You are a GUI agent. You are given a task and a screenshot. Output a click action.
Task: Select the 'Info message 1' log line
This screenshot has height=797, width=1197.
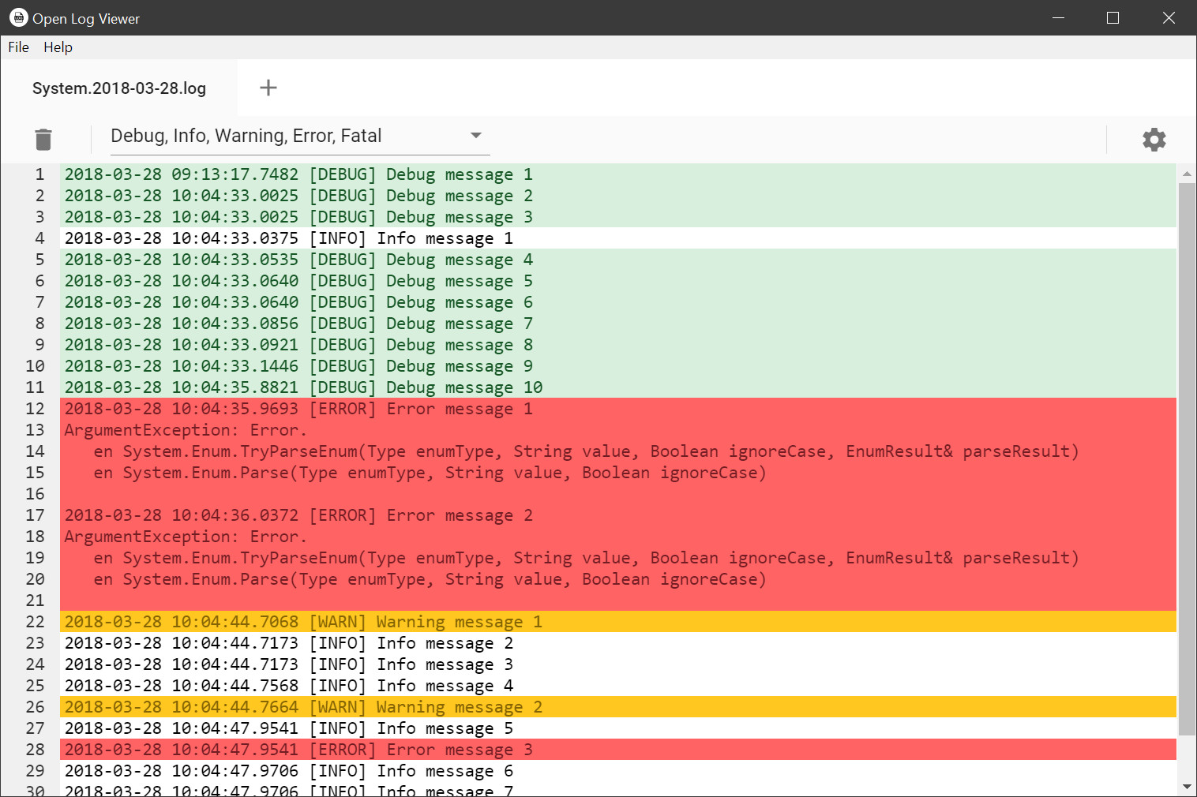click(x=618, y=238)
